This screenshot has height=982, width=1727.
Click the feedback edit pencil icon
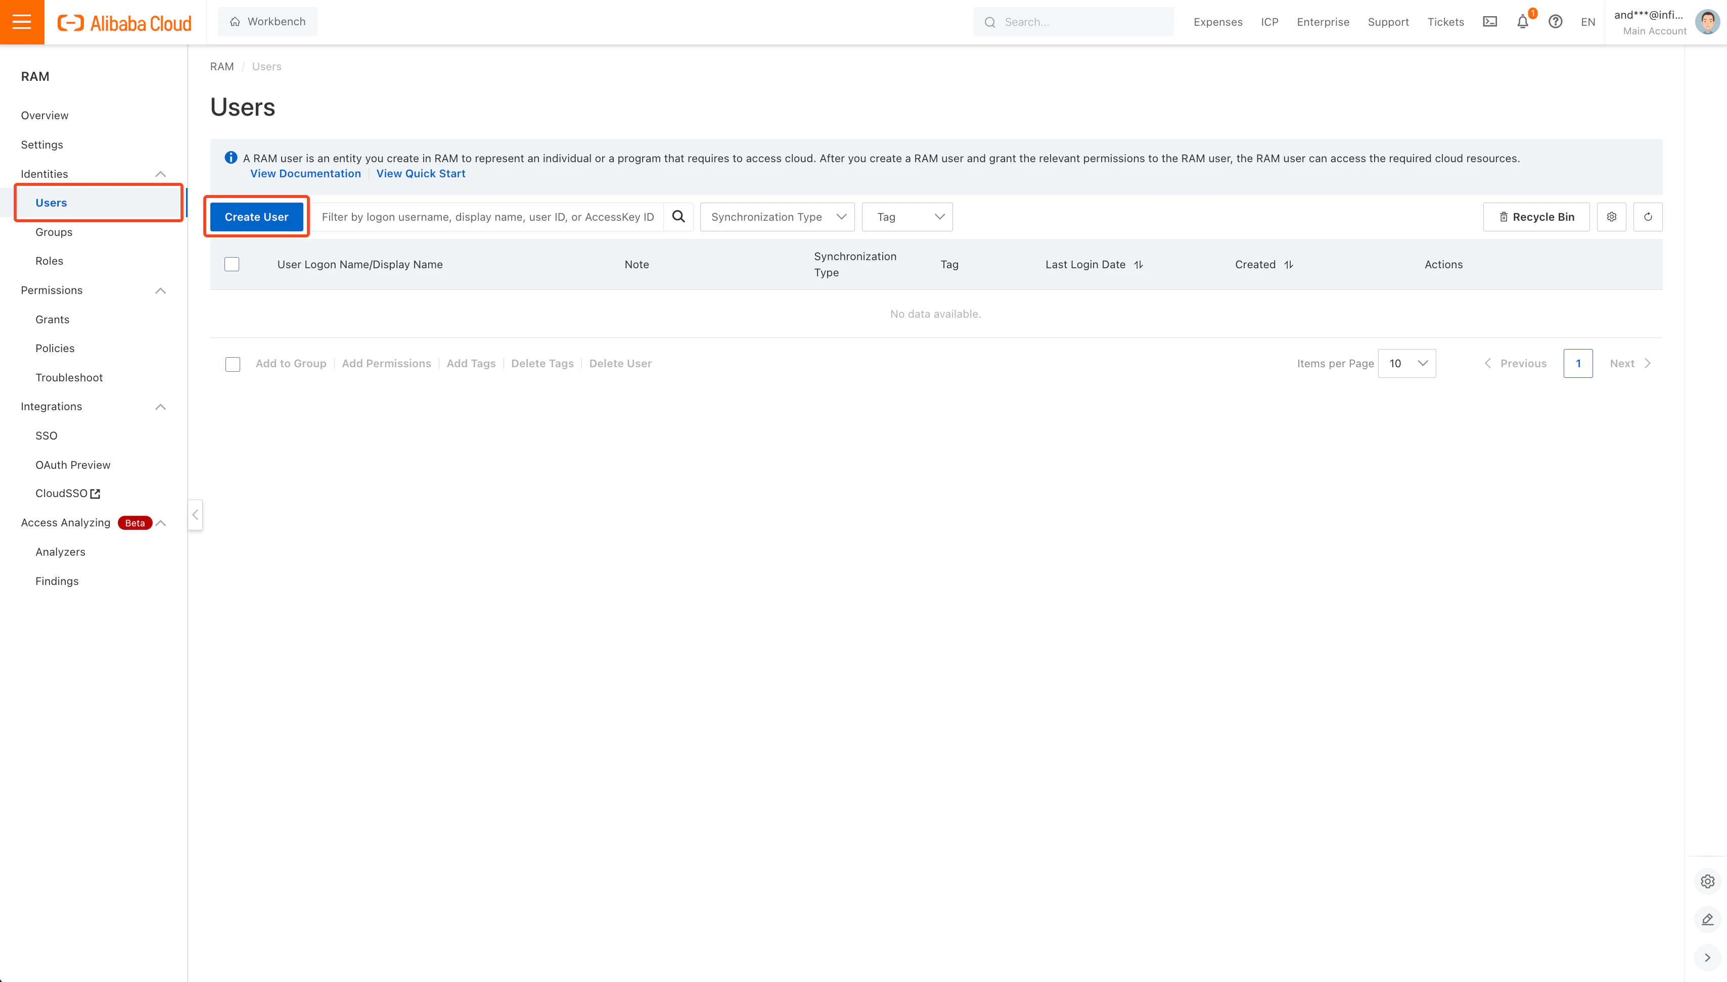coord(1707,919)
